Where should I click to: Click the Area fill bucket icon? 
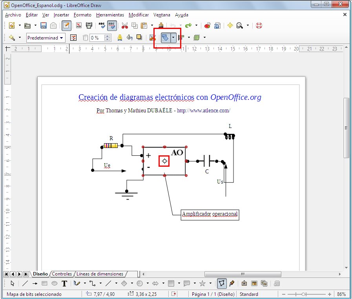coord(129,38)
